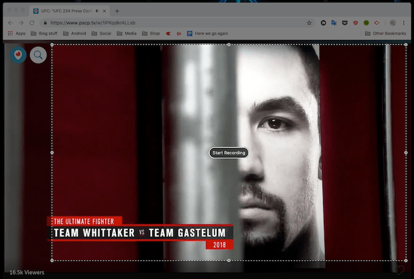Bookmark this page with the star icon
Screen dimensions: 414x279
[309, 23]
